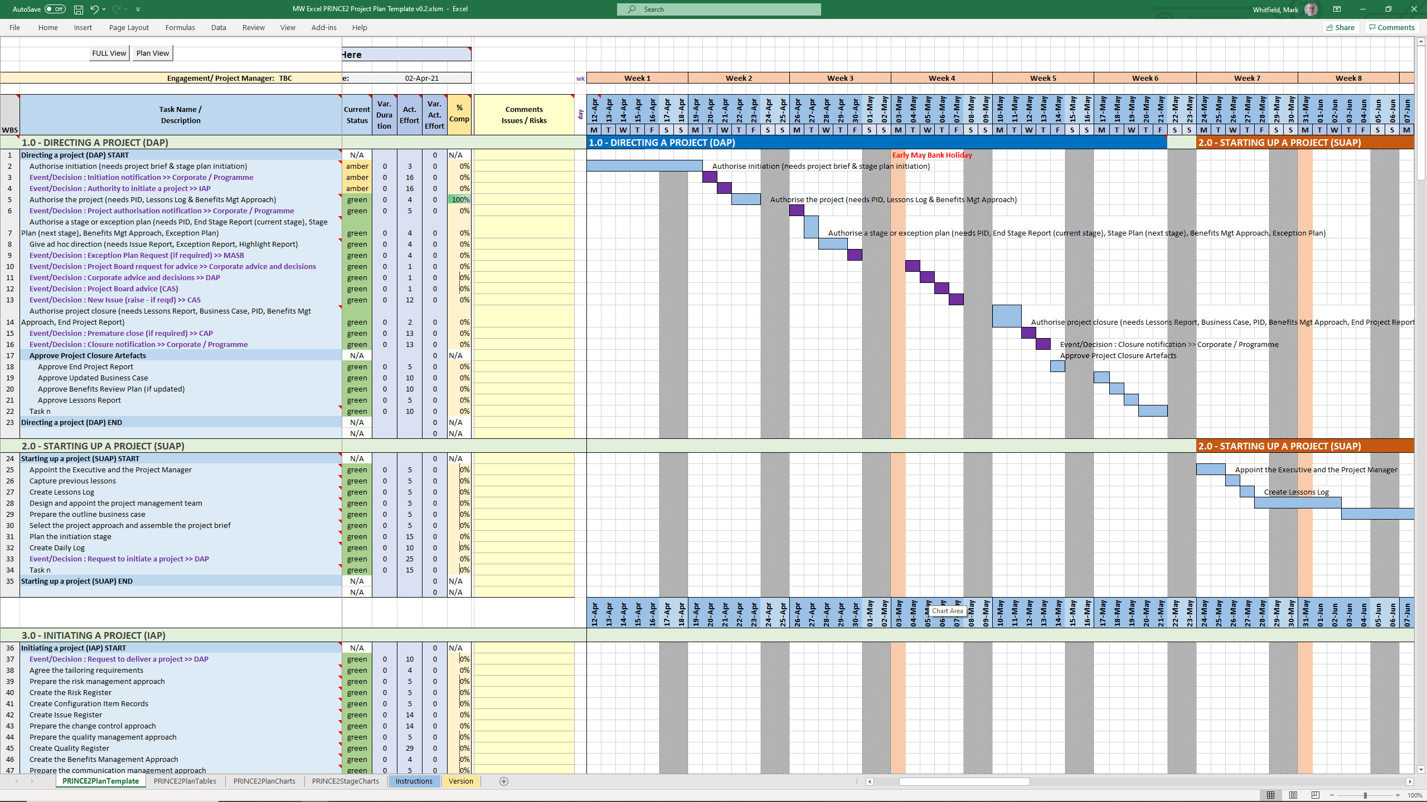Click the Undo icon
The height and width of the screenshot is (802, 1427).
[94, 9]
